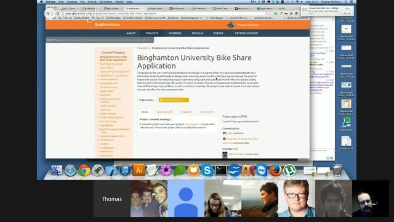The width and height of the screenshot is (394, 222).
Task: Click the AgileVentures logo in header
Action: [x=107, y=25]
